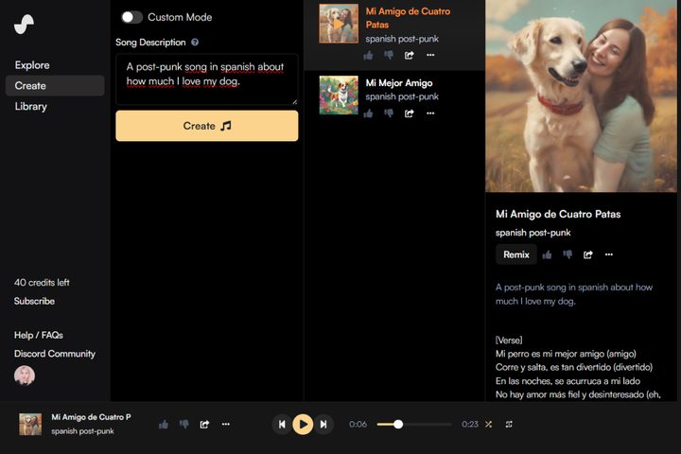Dislike Mi Mejor Amigo in song list

click(389, 113)
